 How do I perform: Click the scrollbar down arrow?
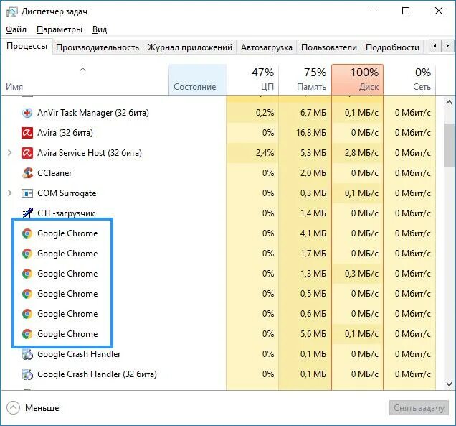click(x=449, y=384)
